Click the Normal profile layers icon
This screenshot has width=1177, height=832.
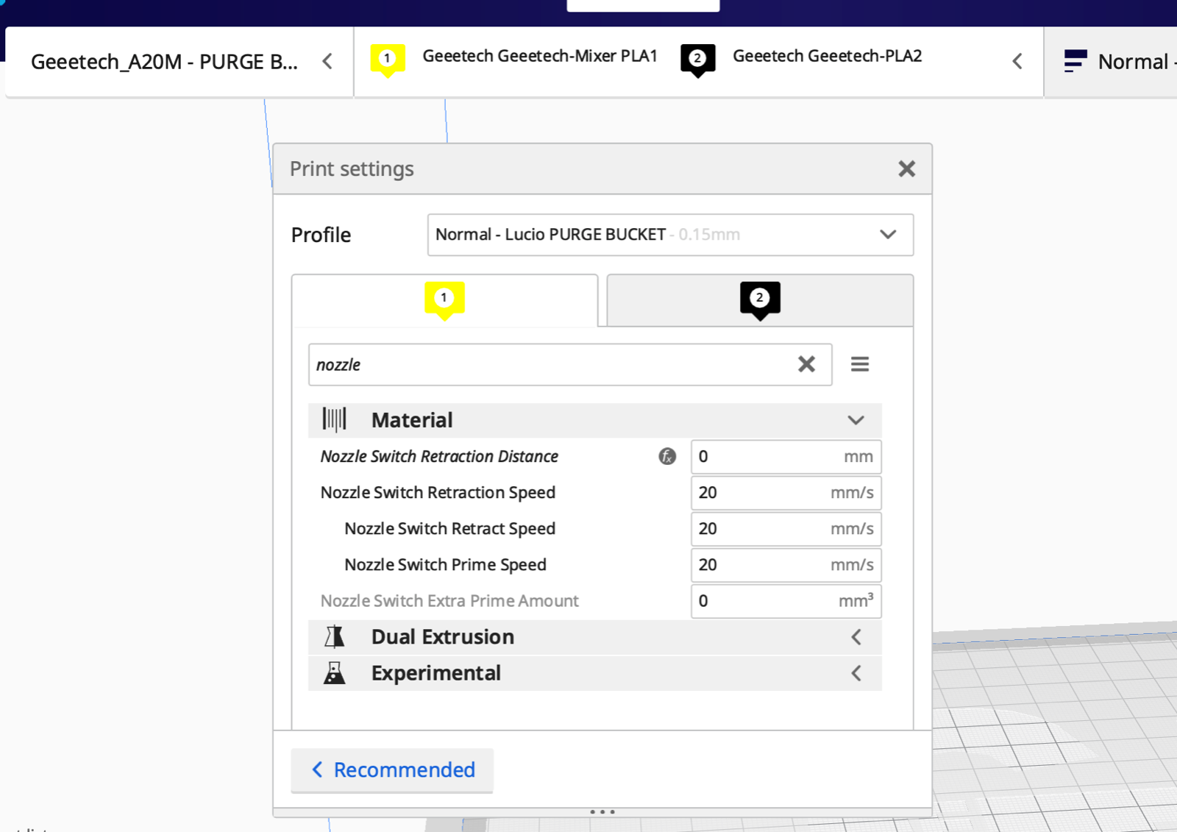[1075, 62]
